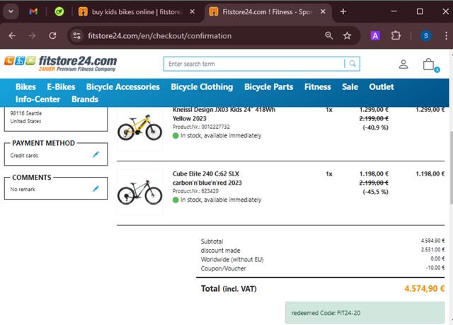Open the Gmail pinned tab
Image resolution: width=453 pixels, height=325 pixels.
(33, 11)
